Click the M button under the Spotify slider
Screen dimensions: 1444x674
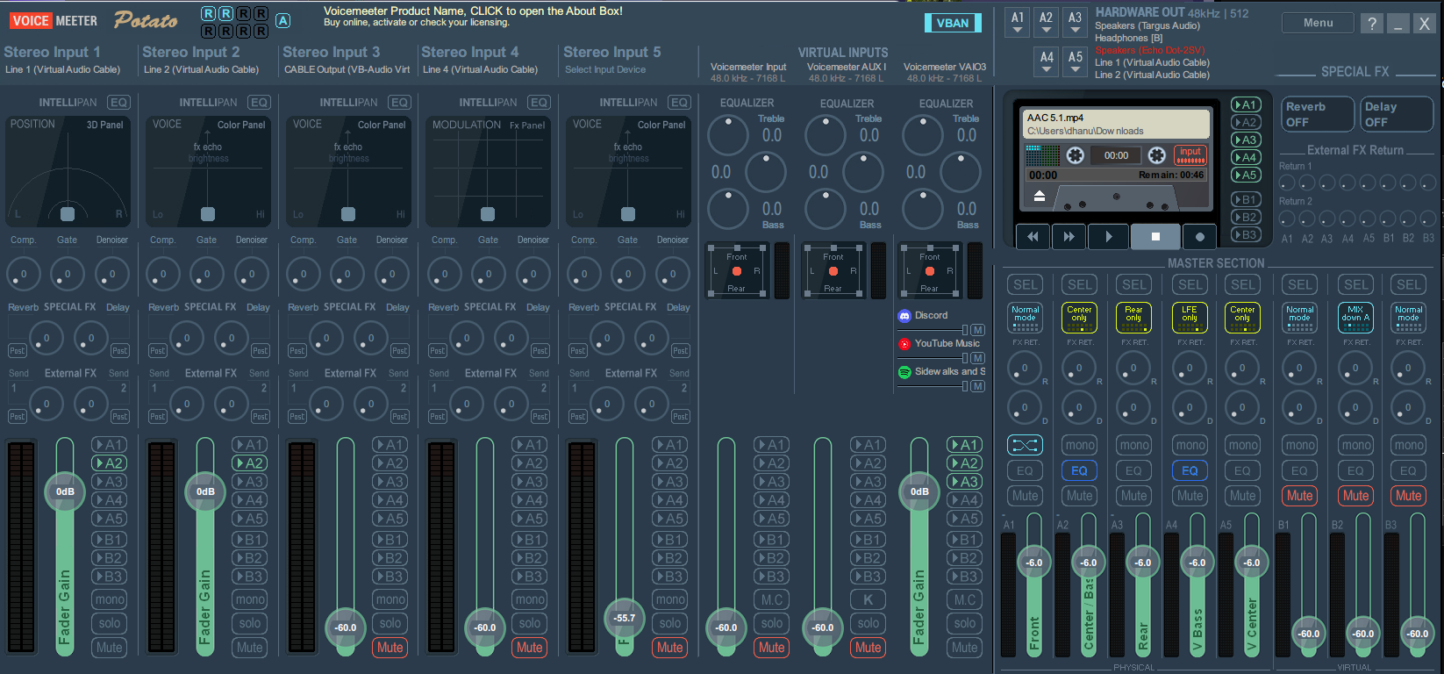[x=977, y=386]
